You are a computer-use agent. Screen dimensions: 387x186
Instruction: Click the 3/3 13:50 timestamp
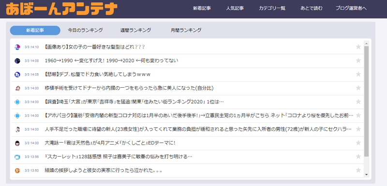tap(32, 171)
